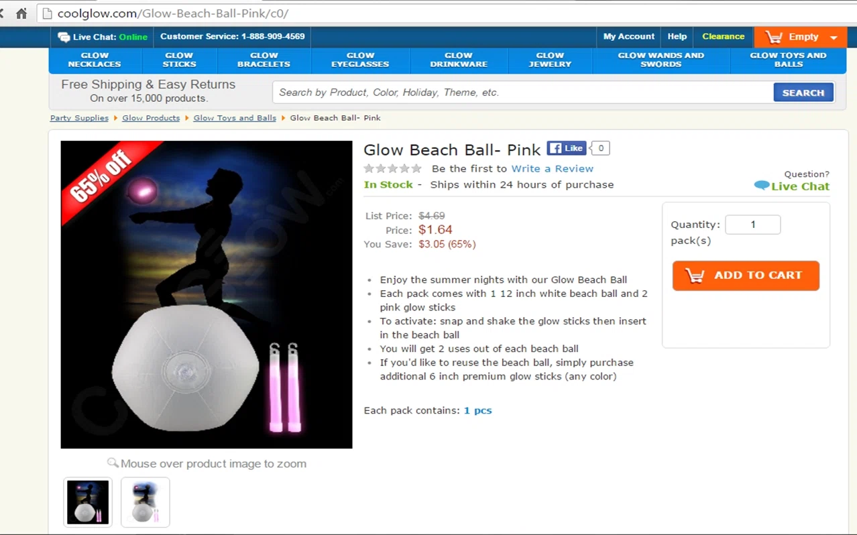The width and height of the screenshot is (857, 535).
Task: Click the Facebook Like button
Action: (566, 148)
